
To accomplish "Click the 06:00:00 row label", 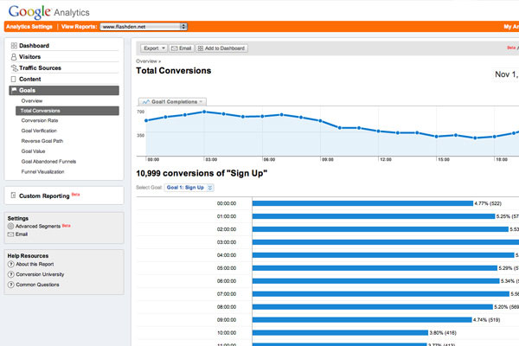I will tap(227, 281).
